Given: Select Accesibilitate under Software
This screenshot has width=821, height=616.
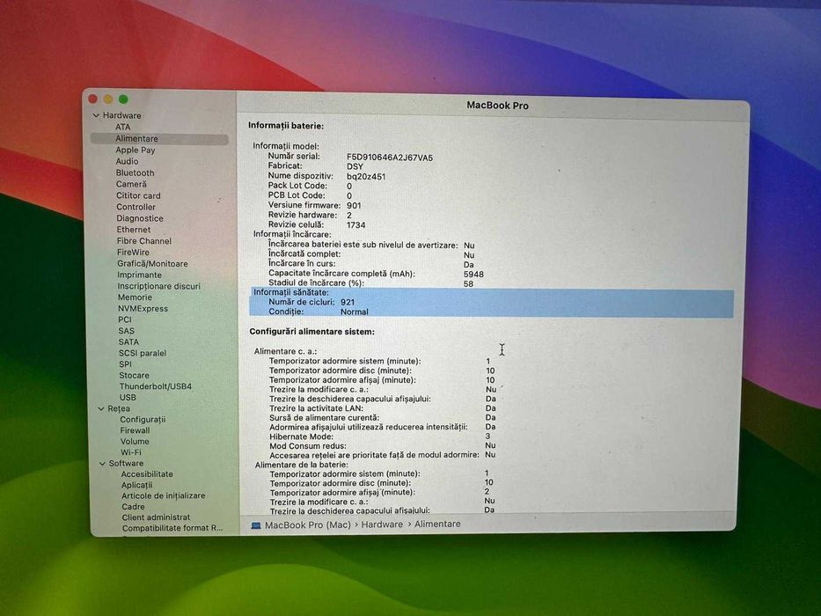Looking at the screenshot, I should (147, 474).
